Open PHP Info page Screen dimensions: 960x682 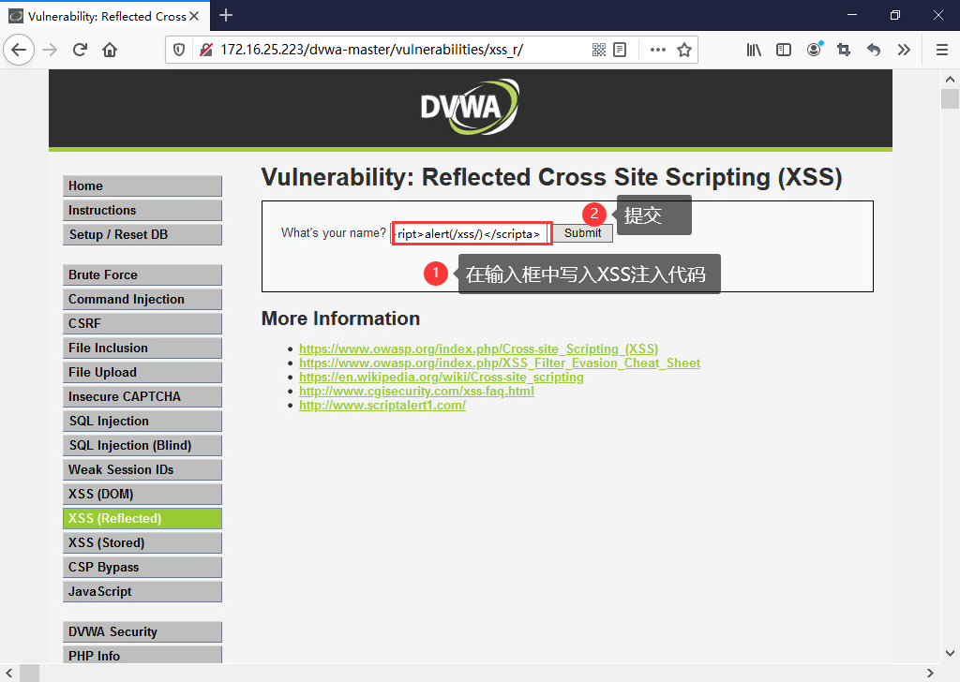point(142,655)
